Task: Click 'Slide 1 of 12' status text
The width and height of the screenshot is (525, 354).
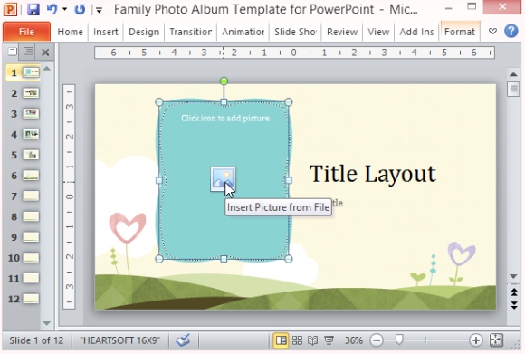Action: coord(36,340)
